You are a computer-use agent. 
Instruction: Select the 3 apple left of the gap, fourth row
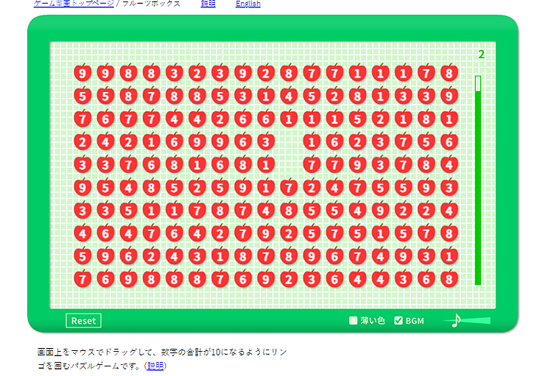pos(266,142)
